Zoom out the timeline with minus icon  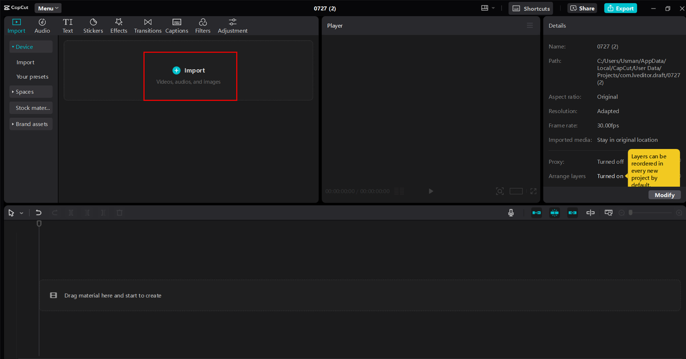pyautogui.click(x=622, y=213)
